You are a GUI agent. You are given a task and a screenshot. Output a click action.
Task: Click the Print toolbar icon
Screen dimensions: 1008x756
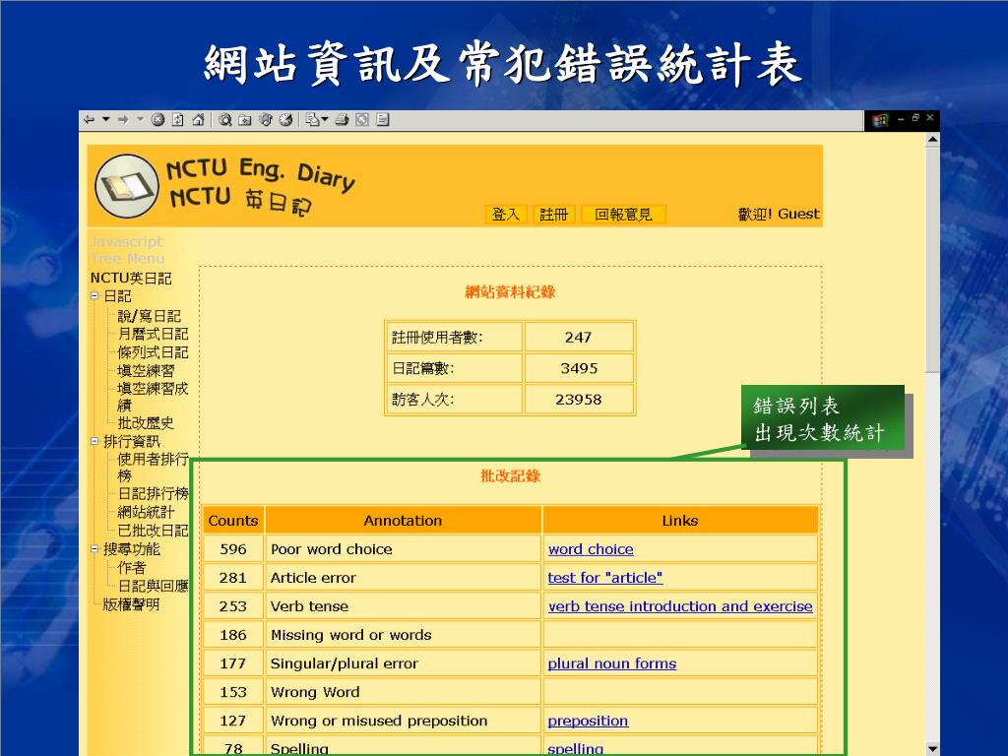tap(342, 119)
